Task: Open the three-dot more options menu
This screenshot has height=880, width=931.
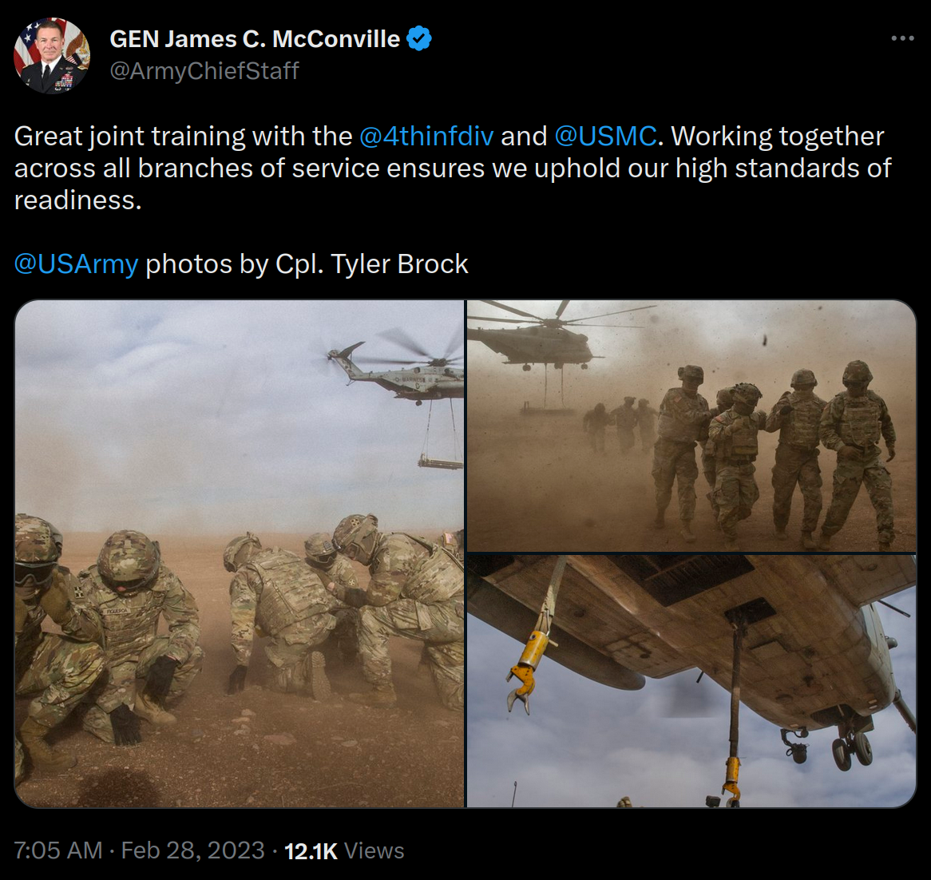Action: pos(902,38)
